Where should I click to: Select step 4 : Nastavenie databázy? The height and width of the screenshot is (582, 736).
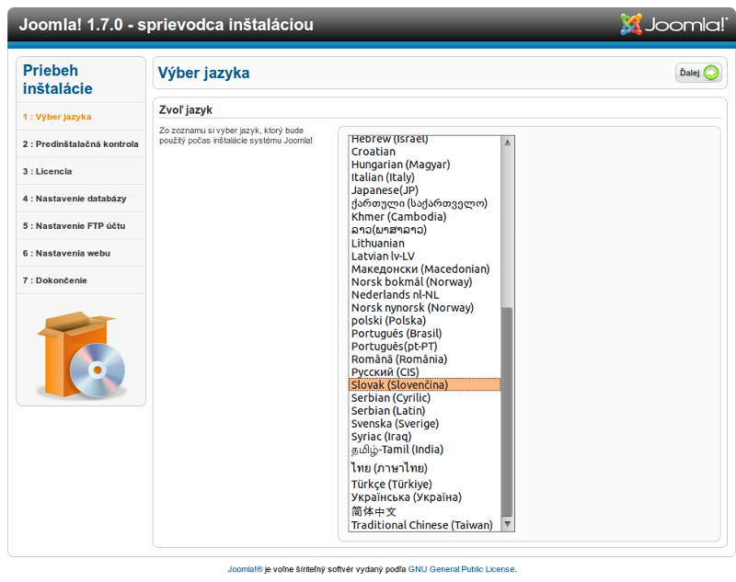tap(75, 199)
